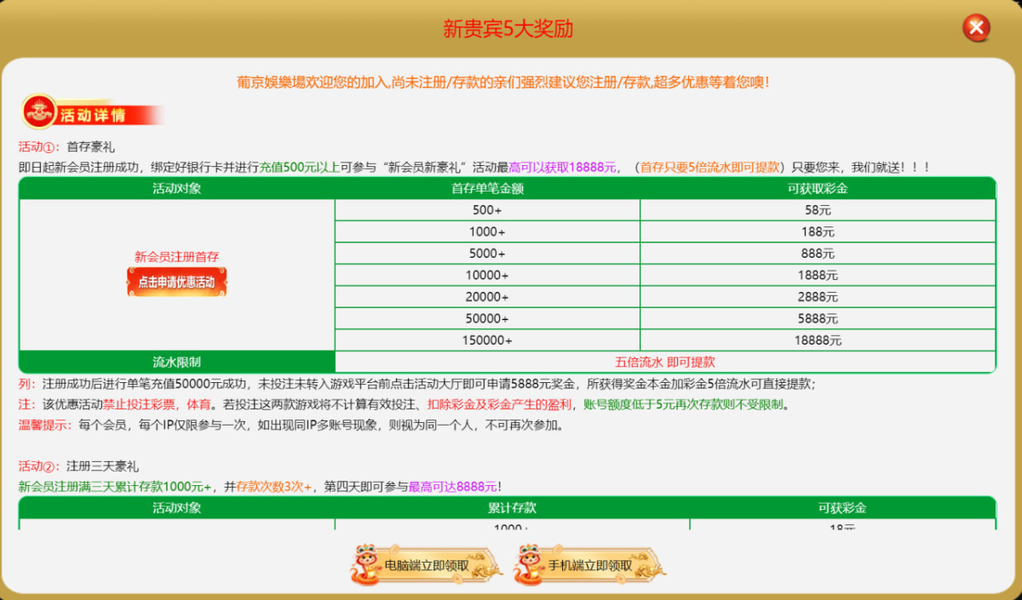The width and height of the screenshot is (1022, 600).
Task: Click the 累计存款 column header
Action: pyautogui.click(x=512, y=507)
